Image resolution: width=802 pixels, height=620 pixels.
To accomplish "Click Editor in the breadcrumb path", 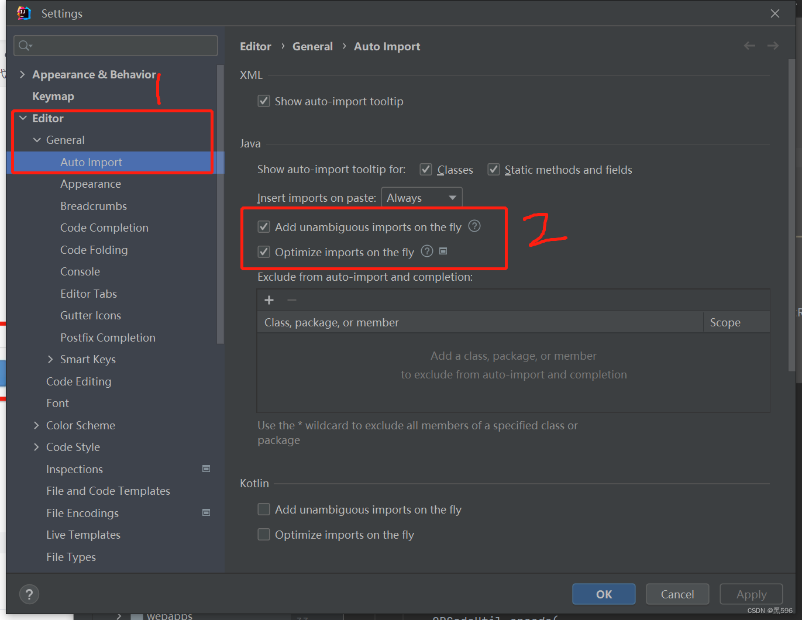I will point(255,46).
